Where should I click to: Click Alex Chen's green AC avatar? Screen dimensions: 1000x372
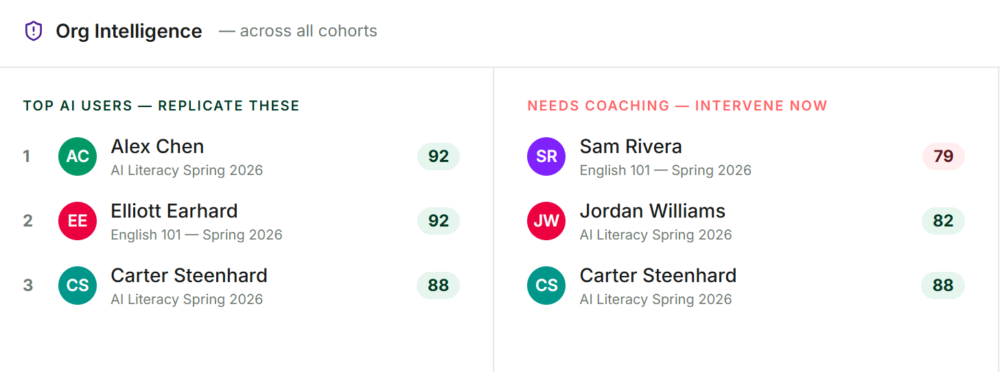coord(78,156)
